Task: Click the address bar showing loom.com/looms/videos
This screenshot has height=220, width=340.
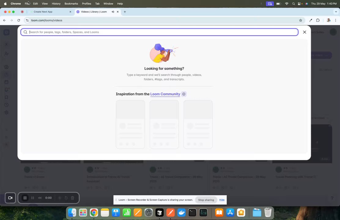Action: (163, 20)
